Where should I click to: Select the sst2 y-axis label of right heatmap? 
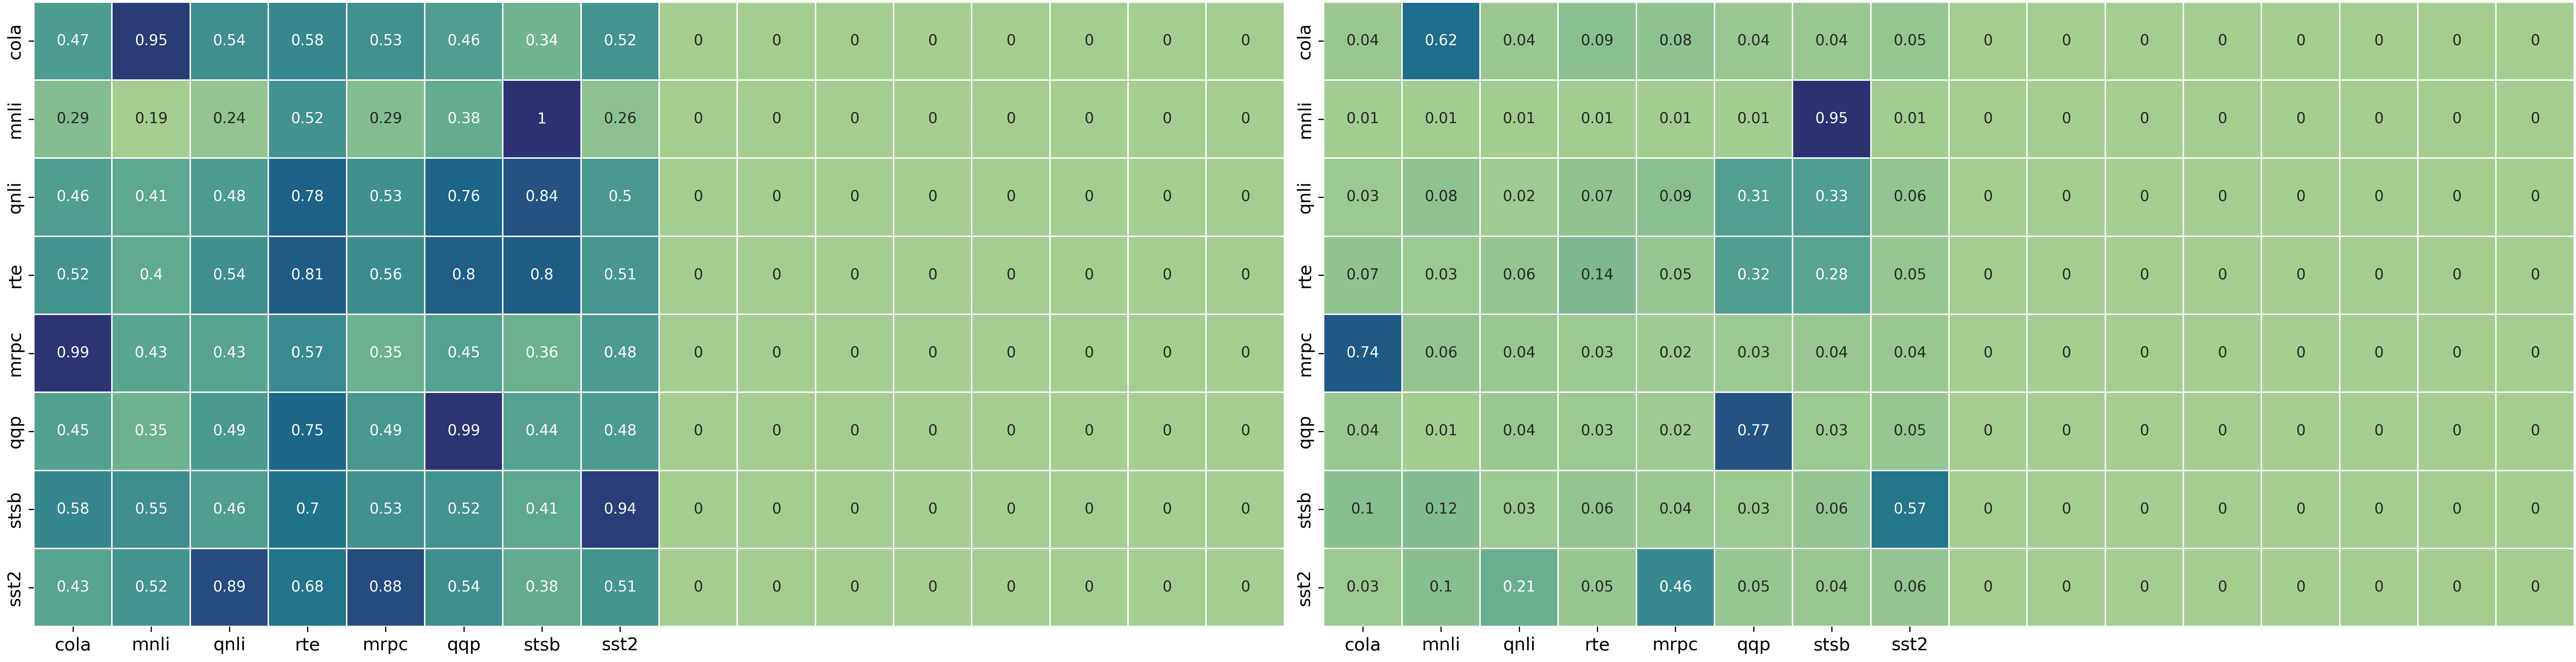tap(1304, 586)
